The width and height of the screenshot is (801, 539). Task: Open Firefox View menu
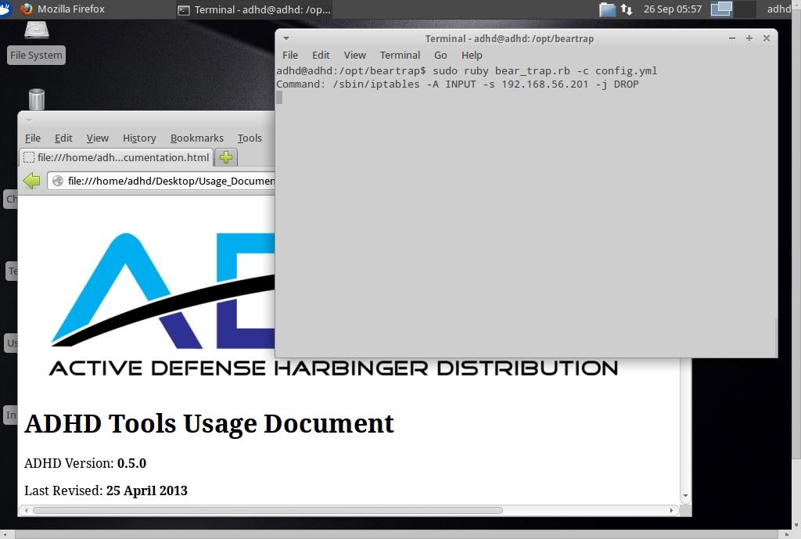[x=97, y=138]
